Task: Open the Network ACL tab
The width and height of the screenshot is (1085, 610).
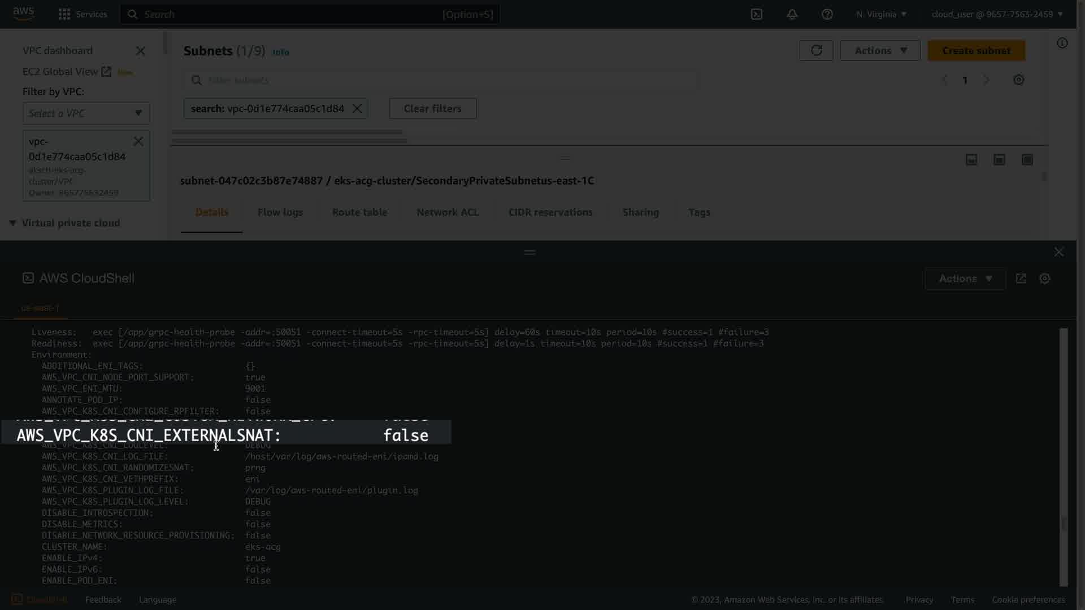Action: tap(448, 212)
